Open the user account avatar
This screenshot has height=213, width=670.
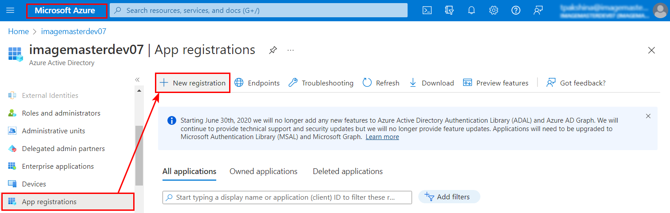point(660,10)
